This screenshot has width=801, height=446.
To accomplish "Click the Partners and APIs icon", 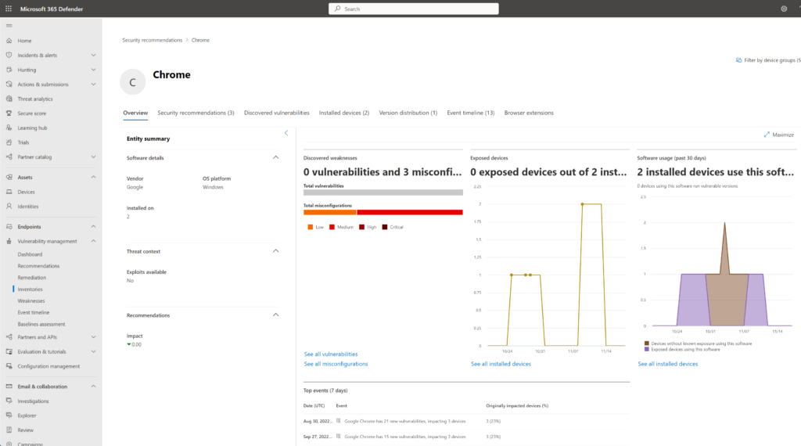I will [x=9, y=337].
